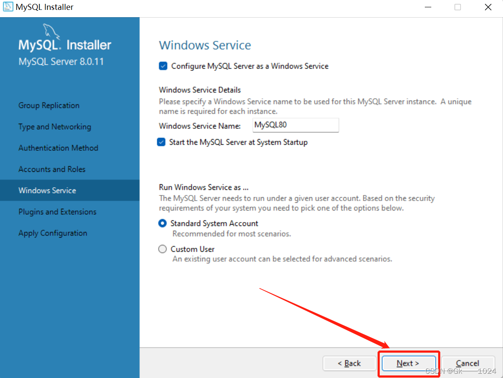
Task: Open Authentication Method step
Action: [x=58, y=148]
